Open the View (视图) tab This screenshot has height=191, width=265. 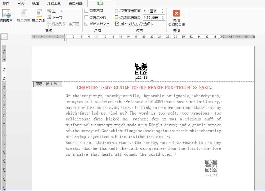coord(35,3)
